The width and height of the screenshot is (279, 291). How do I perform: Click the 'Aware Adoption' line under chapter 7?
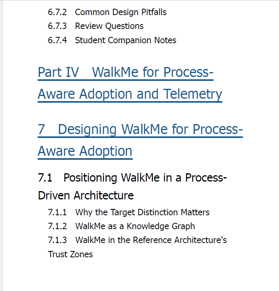85,151
